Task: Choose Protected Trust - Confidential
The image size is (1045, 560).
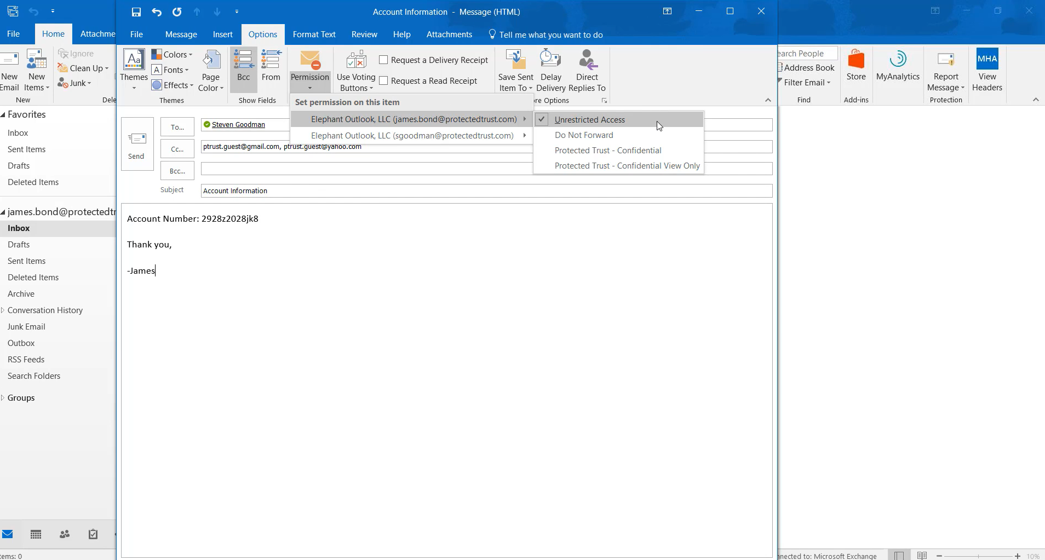Action: tap(619, 150)
